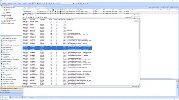Open Remote System Information tool
This screenshot has width=179, height=100.
8,83
